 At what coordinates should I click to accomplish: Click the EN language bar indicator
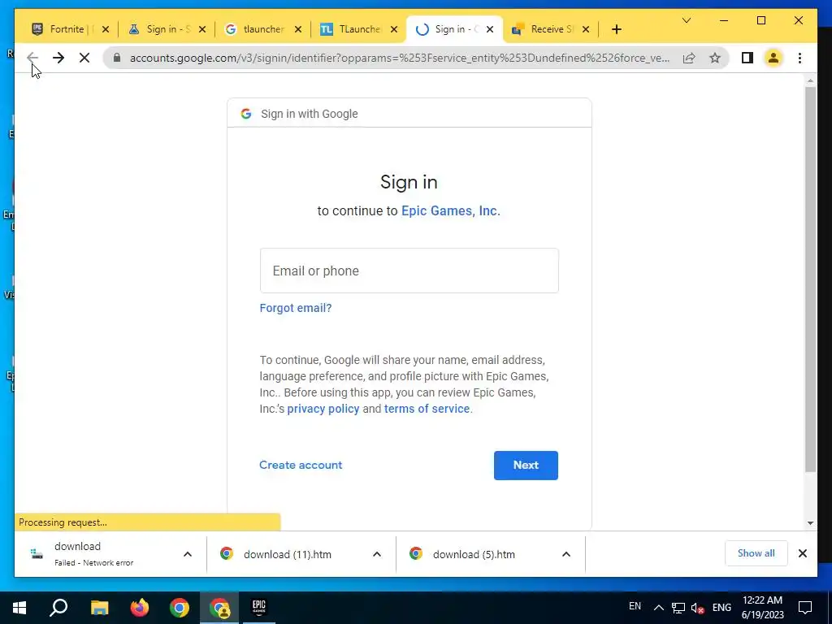[635, 606]
